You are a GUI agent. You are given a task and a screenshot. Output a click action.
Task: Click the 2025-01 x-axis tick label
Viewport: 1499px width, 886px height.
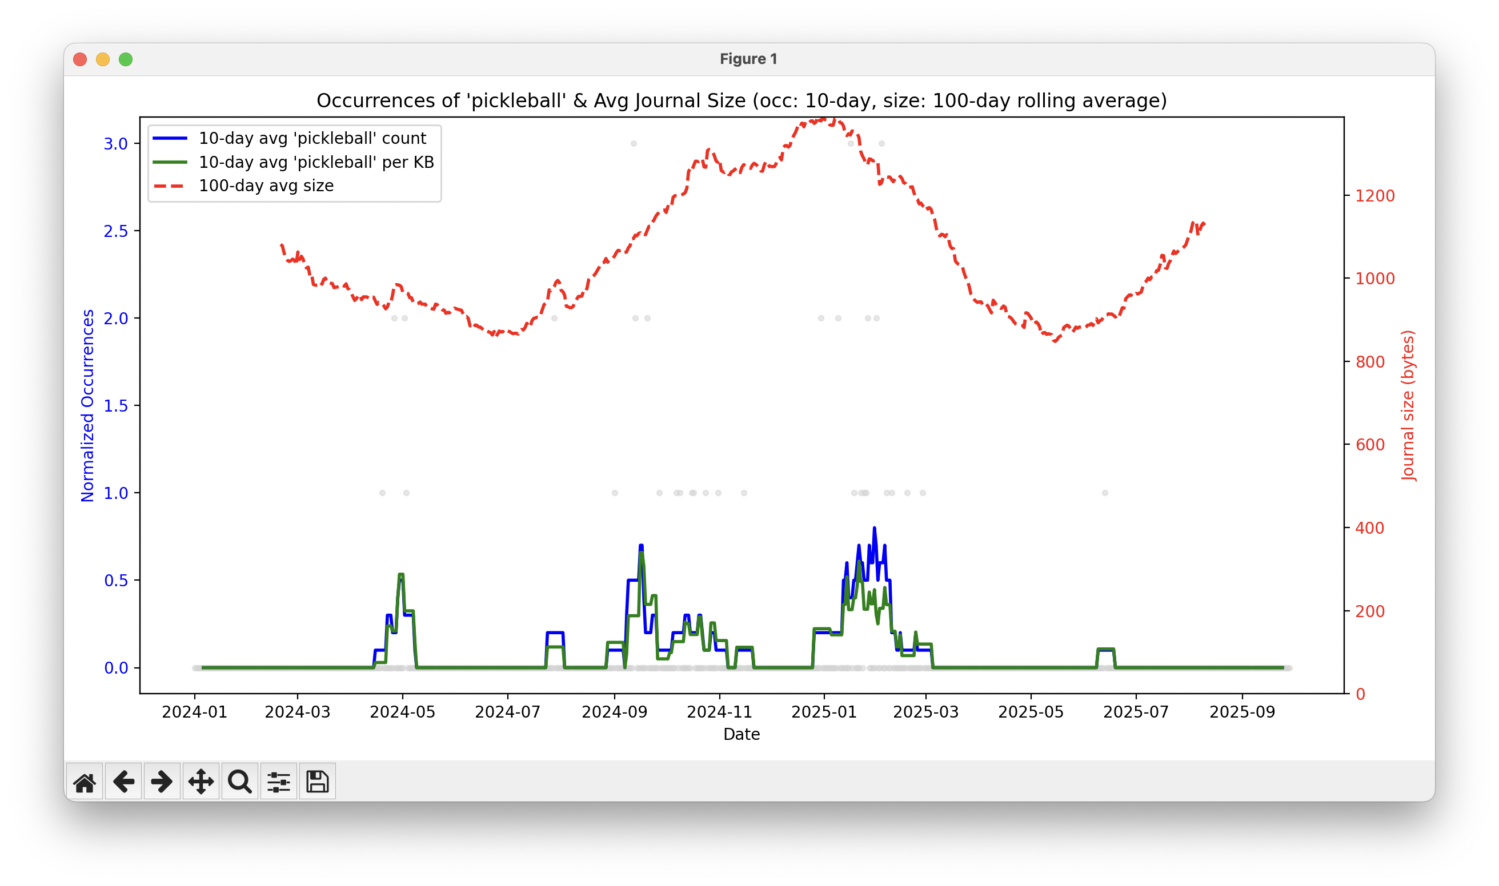click(x=824, y=712)
